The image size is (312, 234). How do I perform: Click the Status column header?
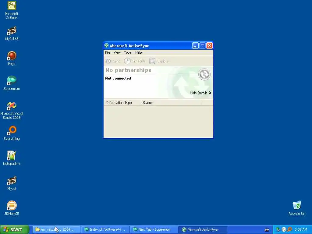click(171, 103)
